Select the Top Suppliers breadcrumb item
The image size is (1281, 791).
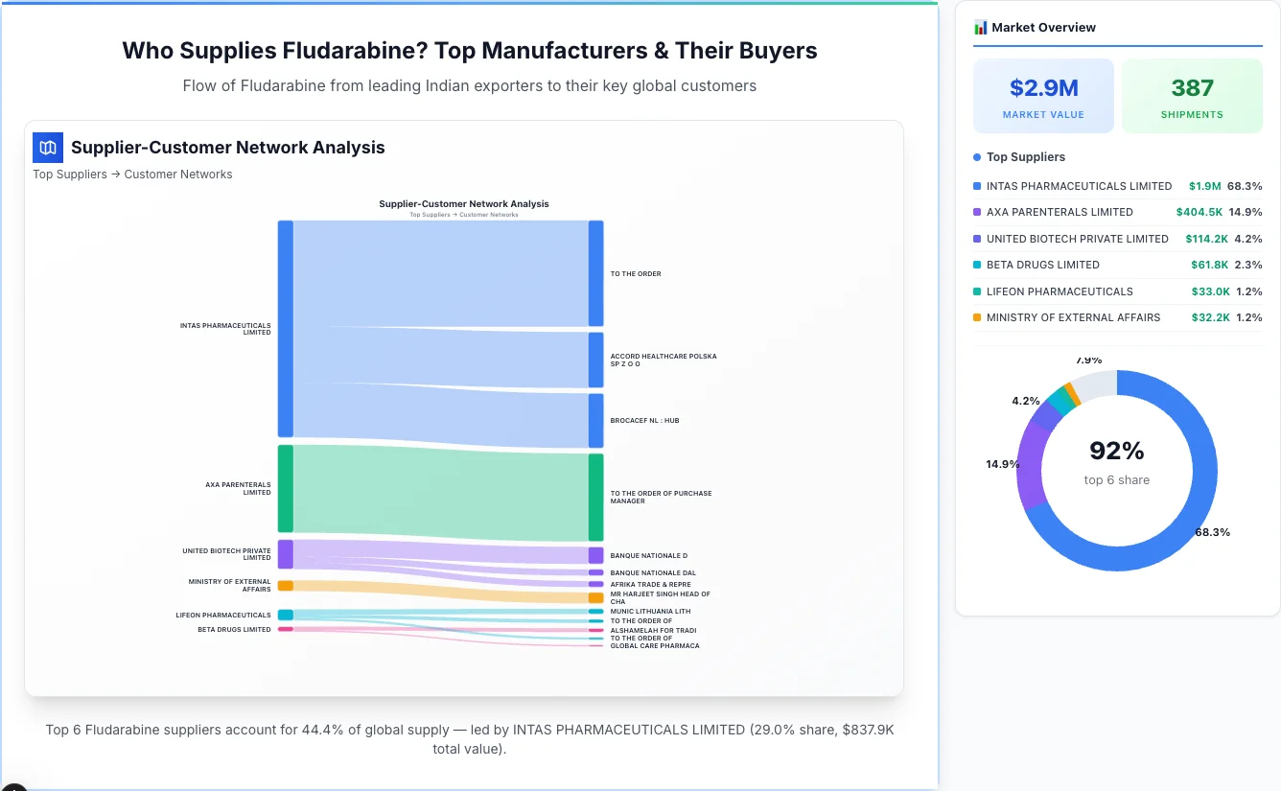[69, 174]
